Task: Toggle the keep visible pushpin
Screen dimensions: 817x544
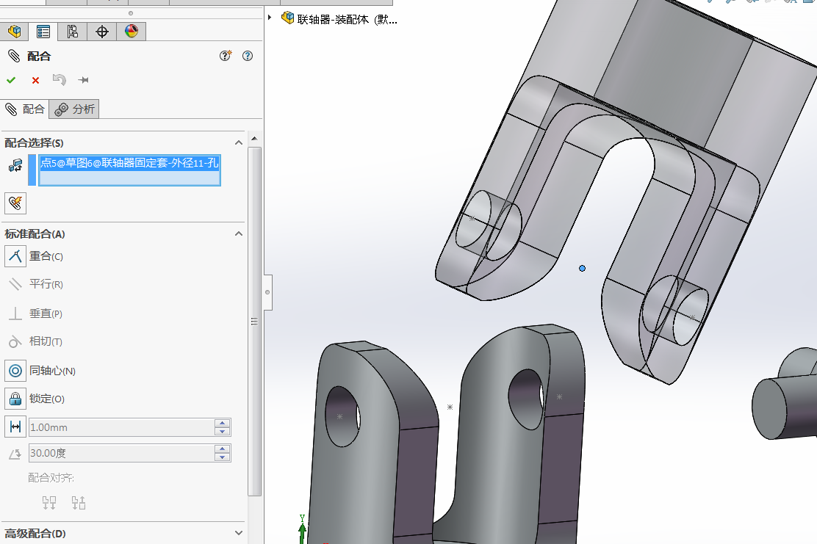Action: point(83,80)
